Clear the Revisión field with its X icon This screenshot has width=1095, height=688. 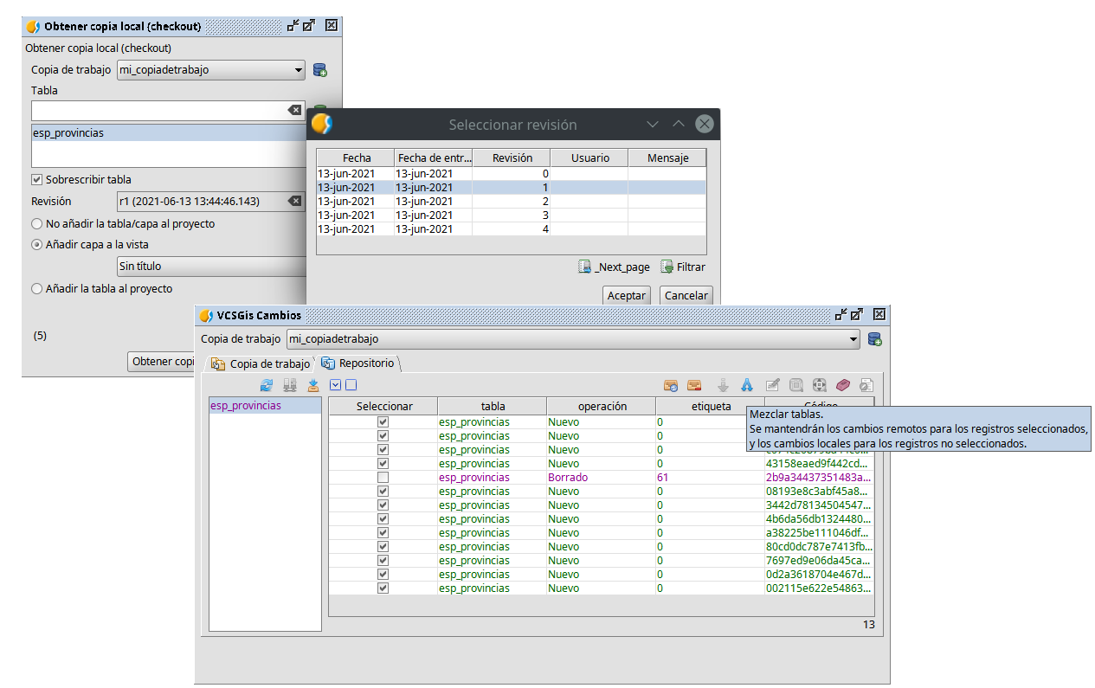[295, 202]
